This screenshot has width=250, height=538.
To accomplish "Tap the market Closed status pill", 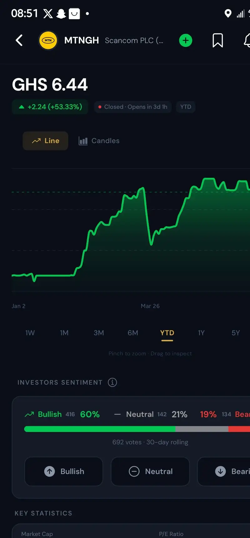I will coord(133,107).
